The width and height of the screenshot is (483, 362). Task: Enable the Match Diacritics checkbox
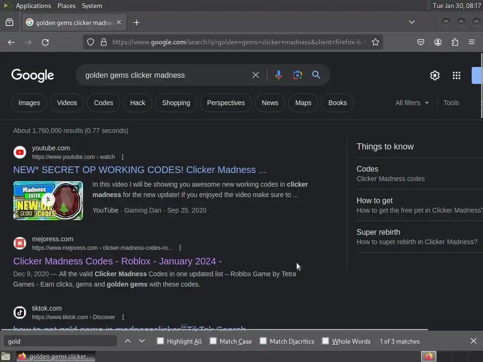click(x=263, y=341)
